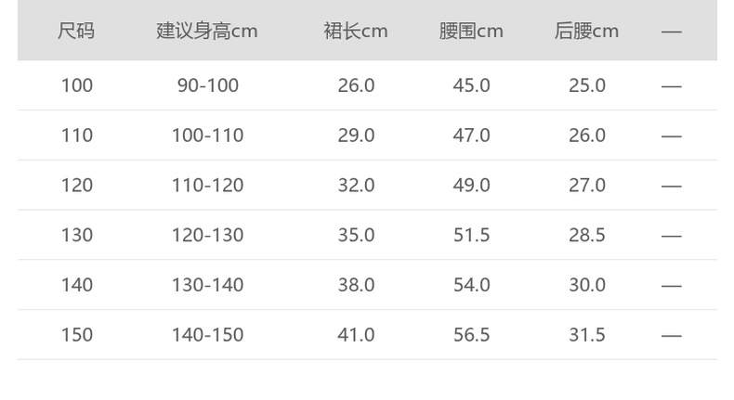Select the 51.5 waist value
The width and height of the screenshot is (734, 400).
(471, 235)
